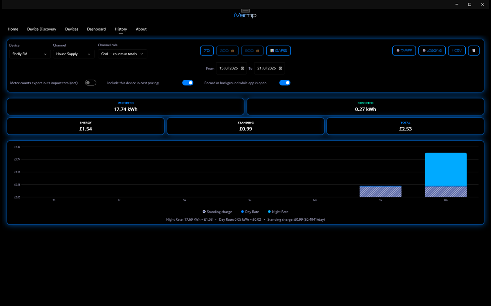Minimize the iVamp window
This screenshot has width=491, height=306.
point(457,5)
